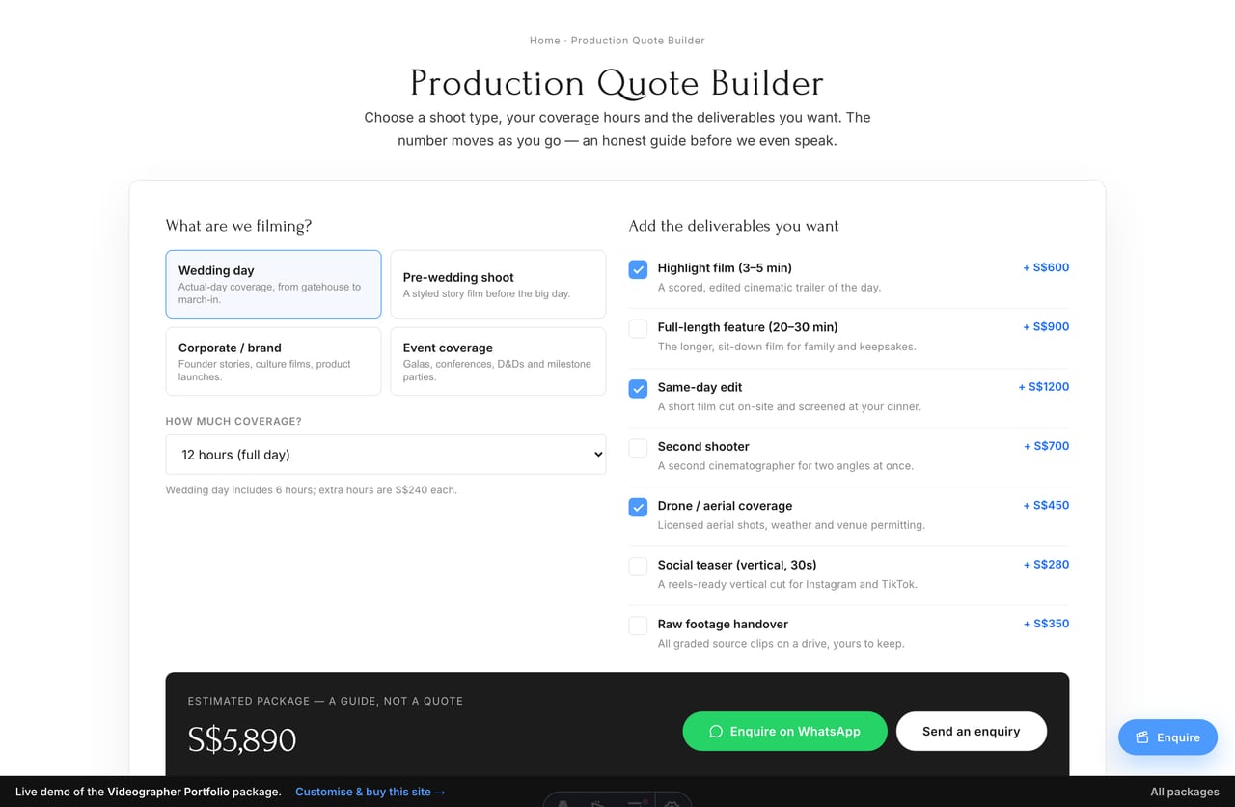This screenshot has width=1235, height=807.
Task: Go to Home in the breadcrumb
Action: point(545,41)
